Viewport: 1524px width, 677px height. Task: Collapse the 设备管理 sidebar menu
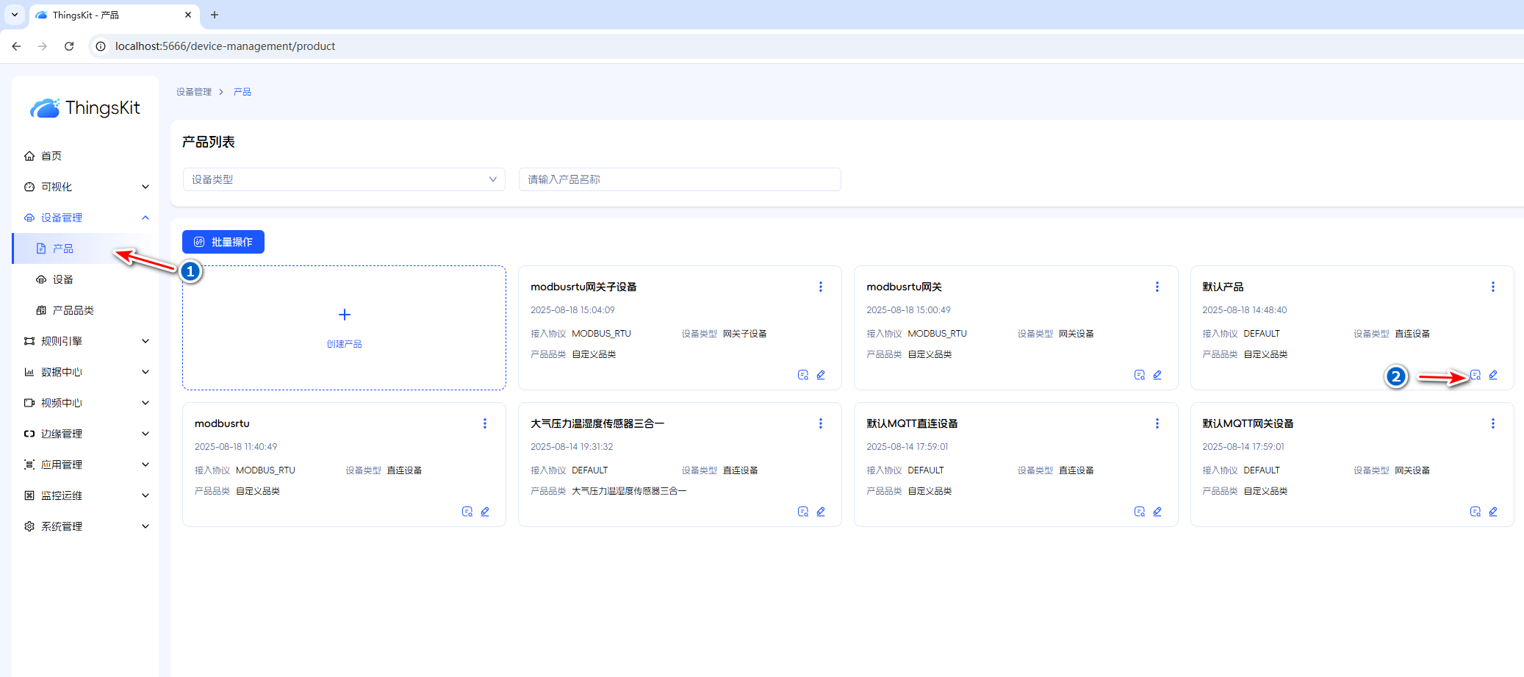(86, 218)
